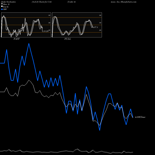Click the Fast K legend swatch
Viewport: 155px width, 155px height.
pyautogui.click(x=2, y=6)
